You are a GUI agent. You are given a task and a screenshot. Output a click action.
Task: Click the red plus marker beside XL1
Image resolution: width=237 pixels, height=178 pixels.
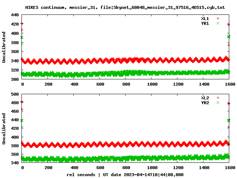point(218,18)
